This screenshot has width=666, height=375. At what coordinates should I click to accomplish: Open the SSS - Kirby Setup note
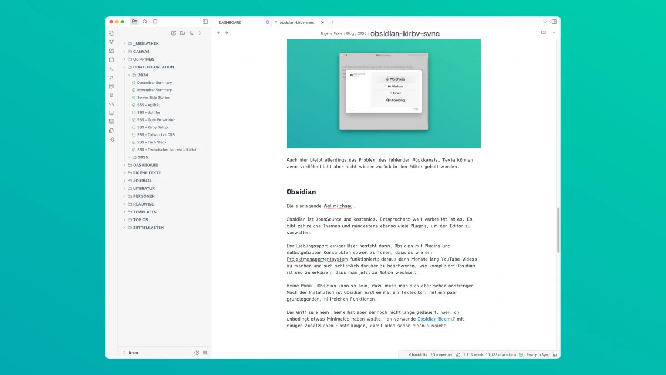[x=152, y=127]
